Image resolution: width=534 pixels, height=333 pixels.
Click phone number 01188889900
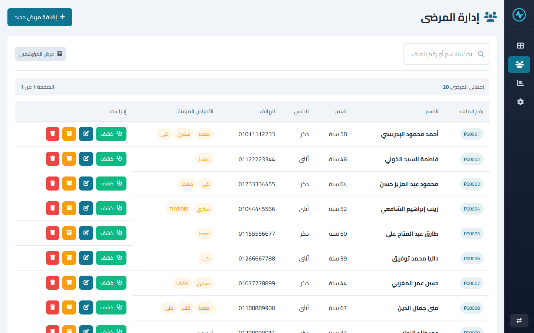(257, 308)
